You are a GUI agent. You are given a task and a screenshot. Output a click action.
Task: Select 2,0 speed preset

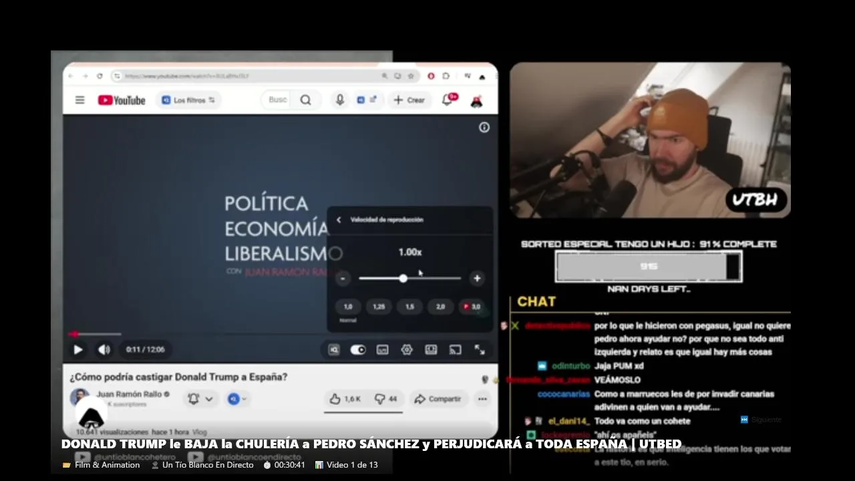click(x=440, y=307)
